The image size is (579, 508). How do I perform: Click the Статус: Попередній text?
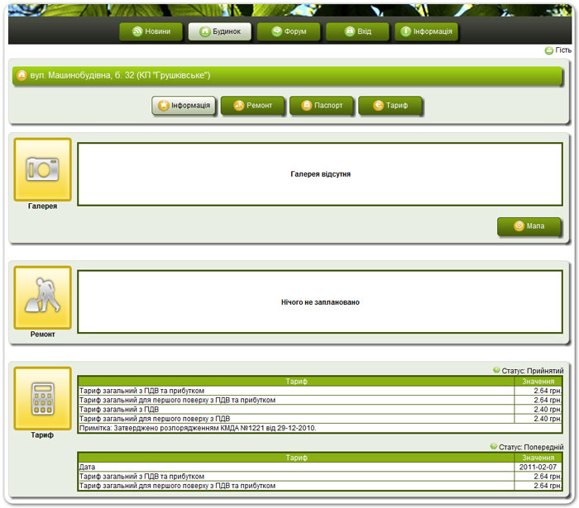(531, 447)
